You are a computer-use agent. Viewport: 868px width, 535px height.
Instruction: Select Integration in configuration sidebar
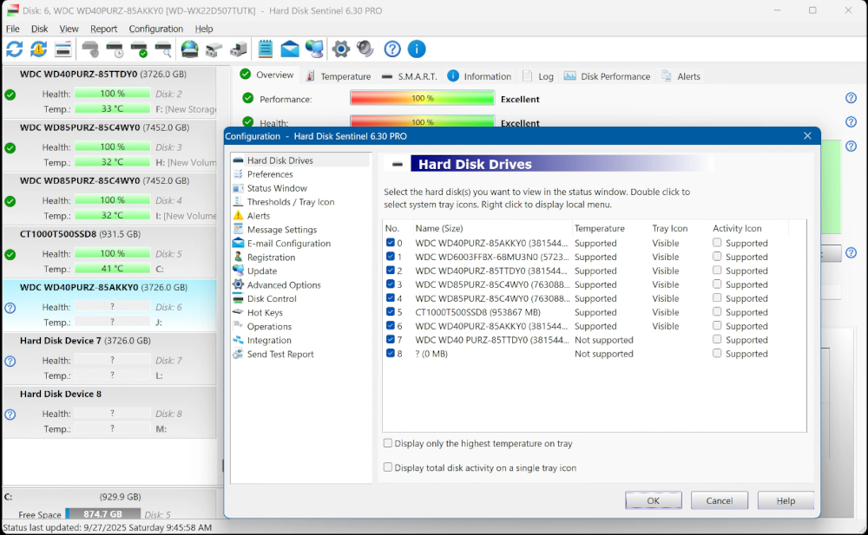click(x=269, y=340)
